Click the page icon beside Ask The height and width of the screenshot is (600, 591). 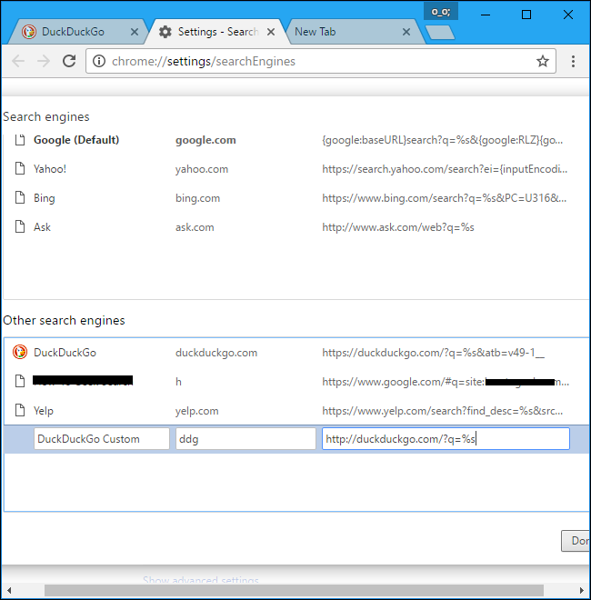20,226
